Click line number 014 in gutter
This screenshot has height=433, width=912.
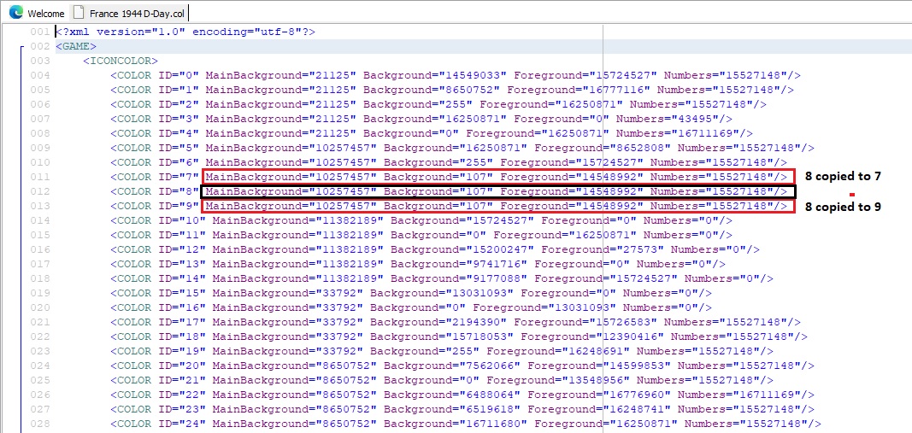(41, 220)
